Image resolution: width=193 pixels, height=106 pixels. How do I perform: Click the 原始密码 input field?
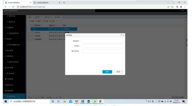[102, 41]
